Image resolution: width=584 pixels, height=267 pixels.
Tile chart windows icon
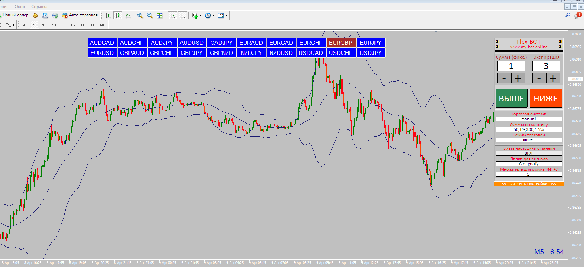(x=160, y=15)
